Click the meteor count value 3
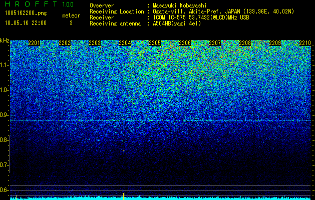315x200 pixels. point(71,23)
